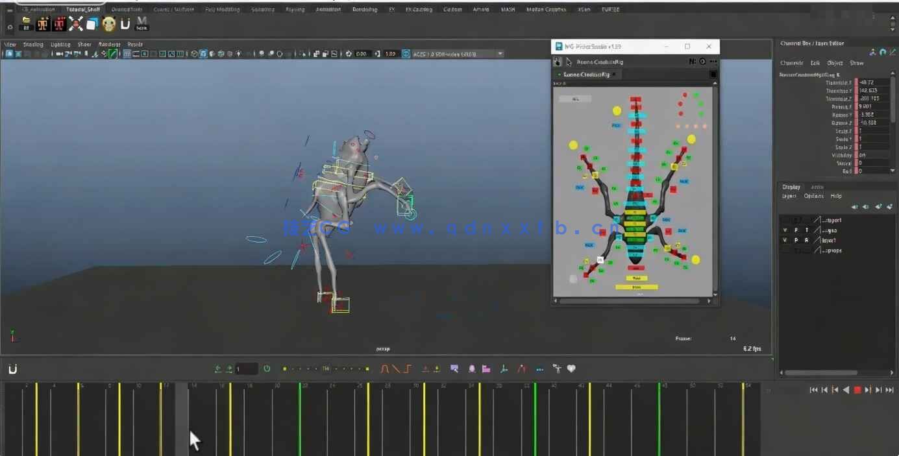Toggle the T display type on geo layer

coord(807,230)
